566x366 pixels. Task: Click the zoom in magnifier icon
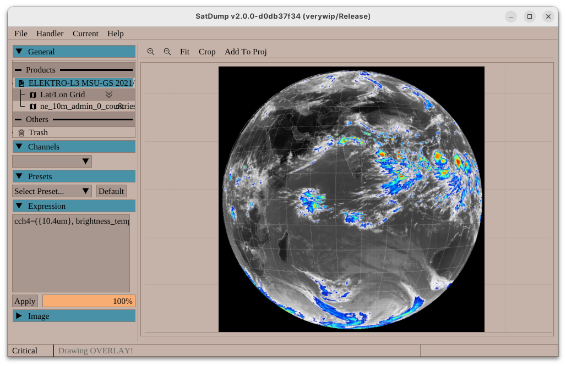tap(150, 52)
